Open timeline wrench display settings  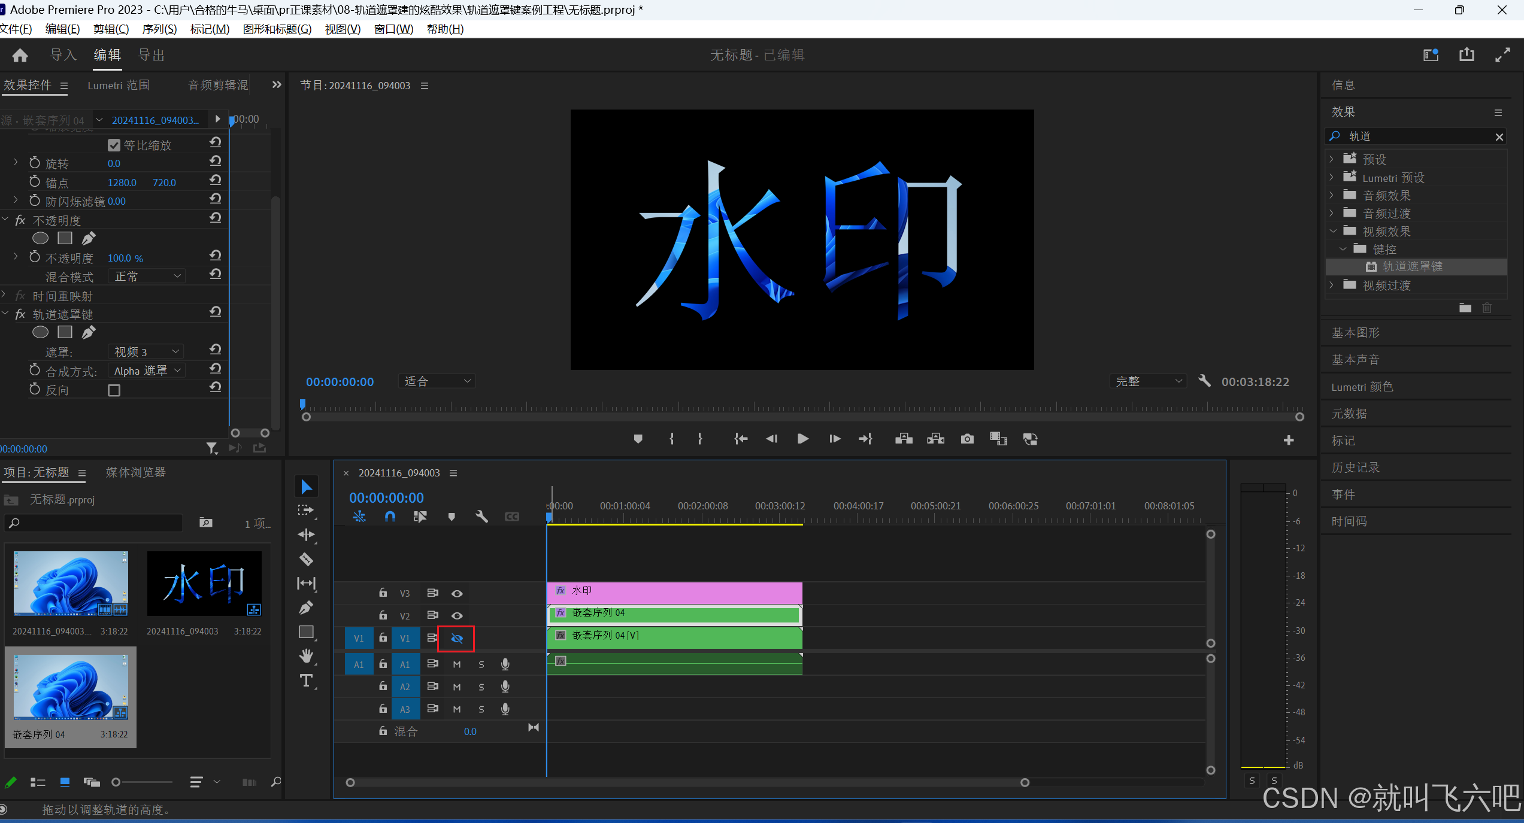pyautogui.click(x=481, y=517)
